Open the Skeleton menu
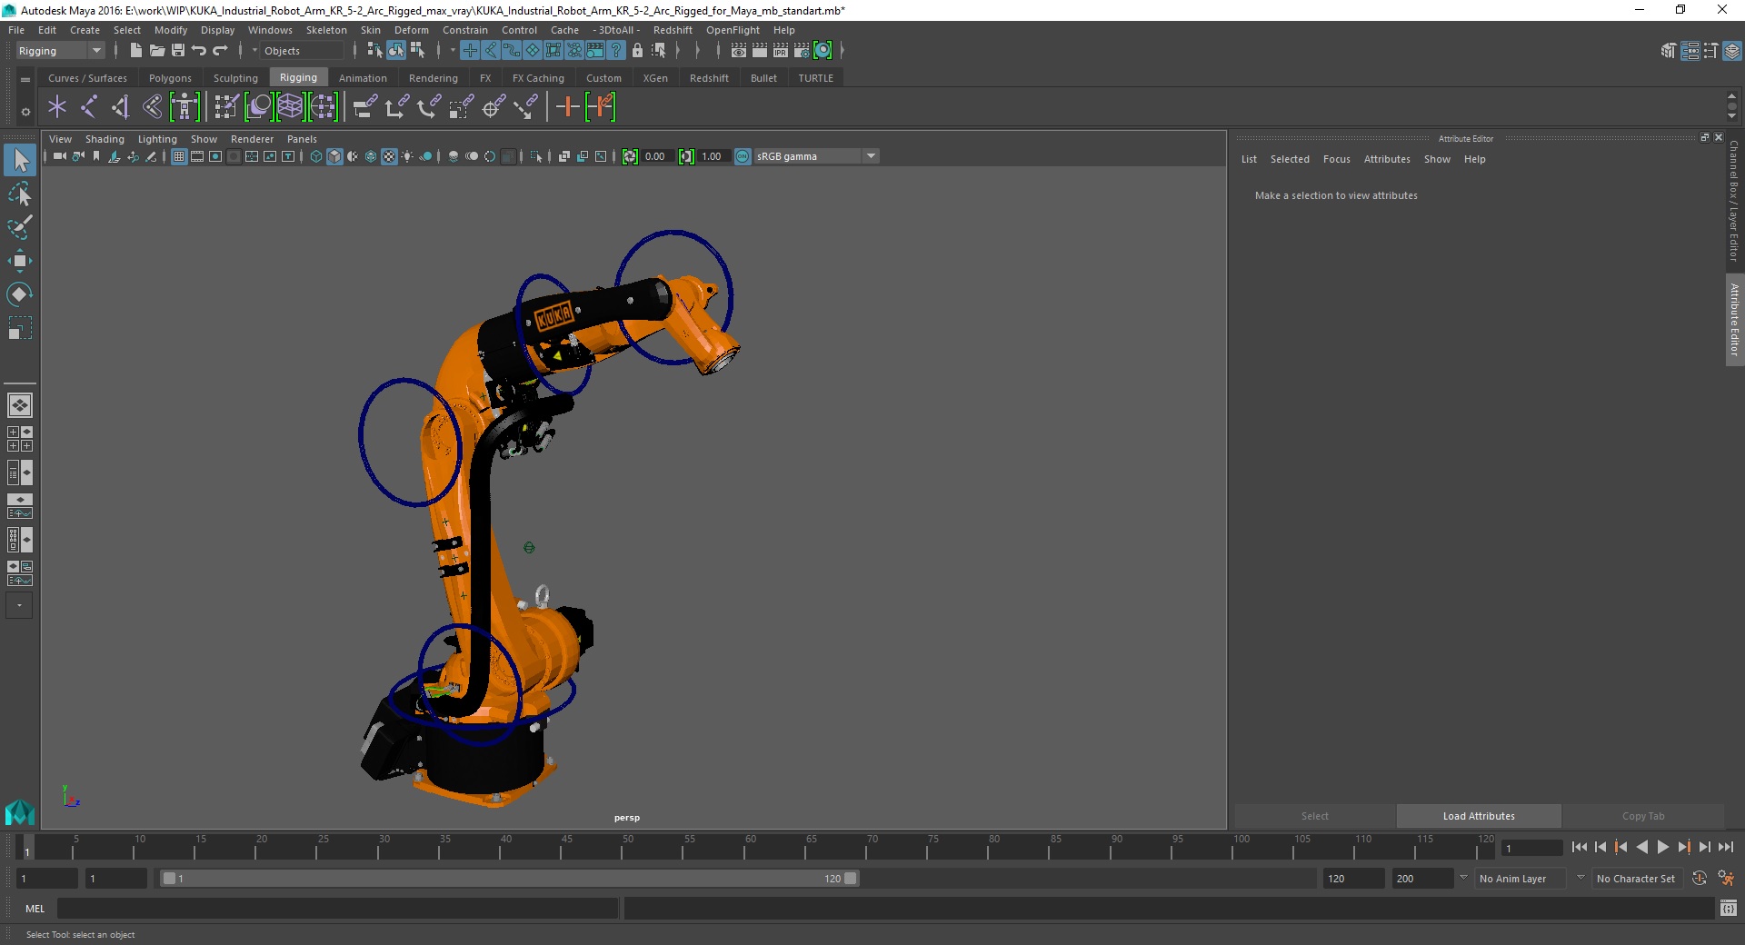Screen dimensions: 1745x945 coord(326,30)
